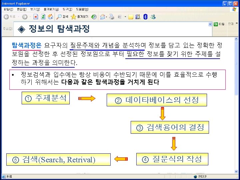240x180 pixels.
Task: Expand the Forward button history dropdown
Action: coord(30,17)
